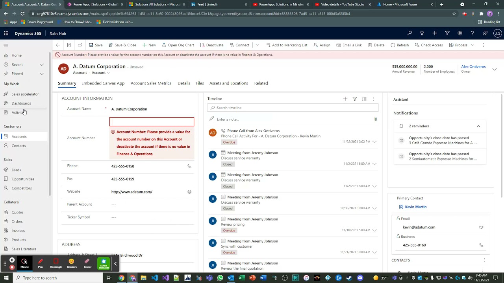Click the Save button in command bar
Screen dimensions: 504x283
pos(96,45)
